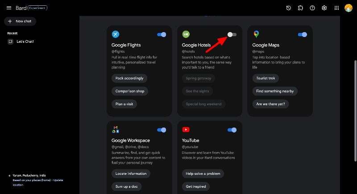
Task: Click the @youtube handle text
Action: pos(190,147)
